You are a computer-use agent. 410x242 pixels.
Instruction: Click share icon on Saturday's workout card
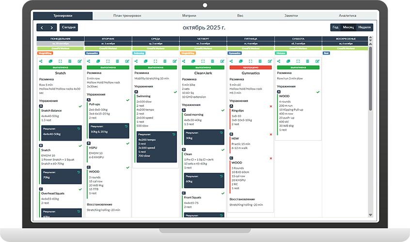[x=279, y=61]
